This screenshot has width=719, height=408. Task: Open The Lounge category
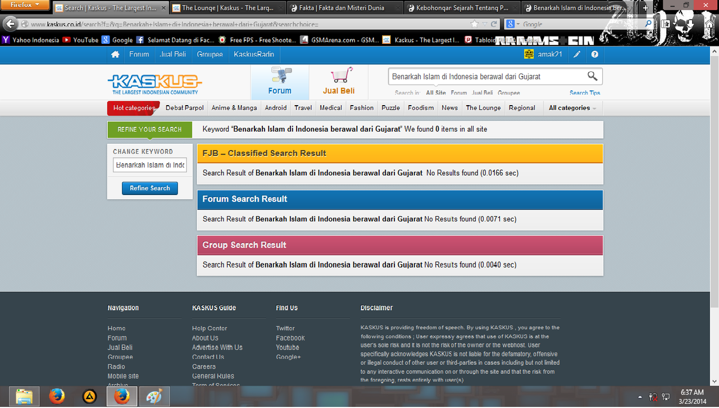coord(483,108)
